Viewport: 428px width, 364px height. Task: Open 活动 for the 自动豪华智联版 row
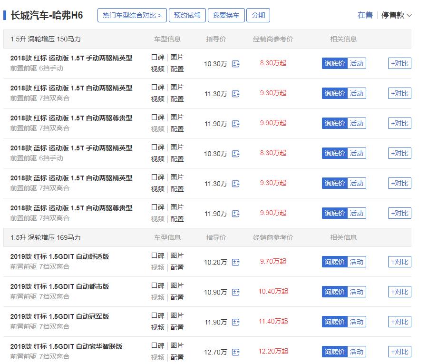click(356, 352)
